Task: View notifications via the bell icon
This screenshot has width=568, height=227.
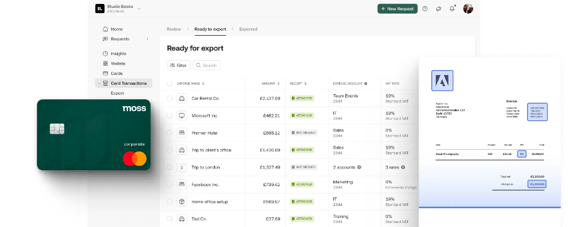Action: point(452,9)
